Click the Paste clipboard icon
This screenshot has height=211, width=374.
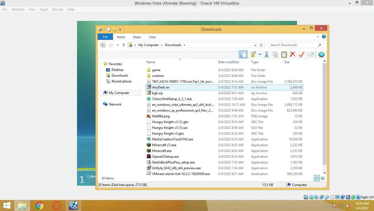tap(284, 54)
